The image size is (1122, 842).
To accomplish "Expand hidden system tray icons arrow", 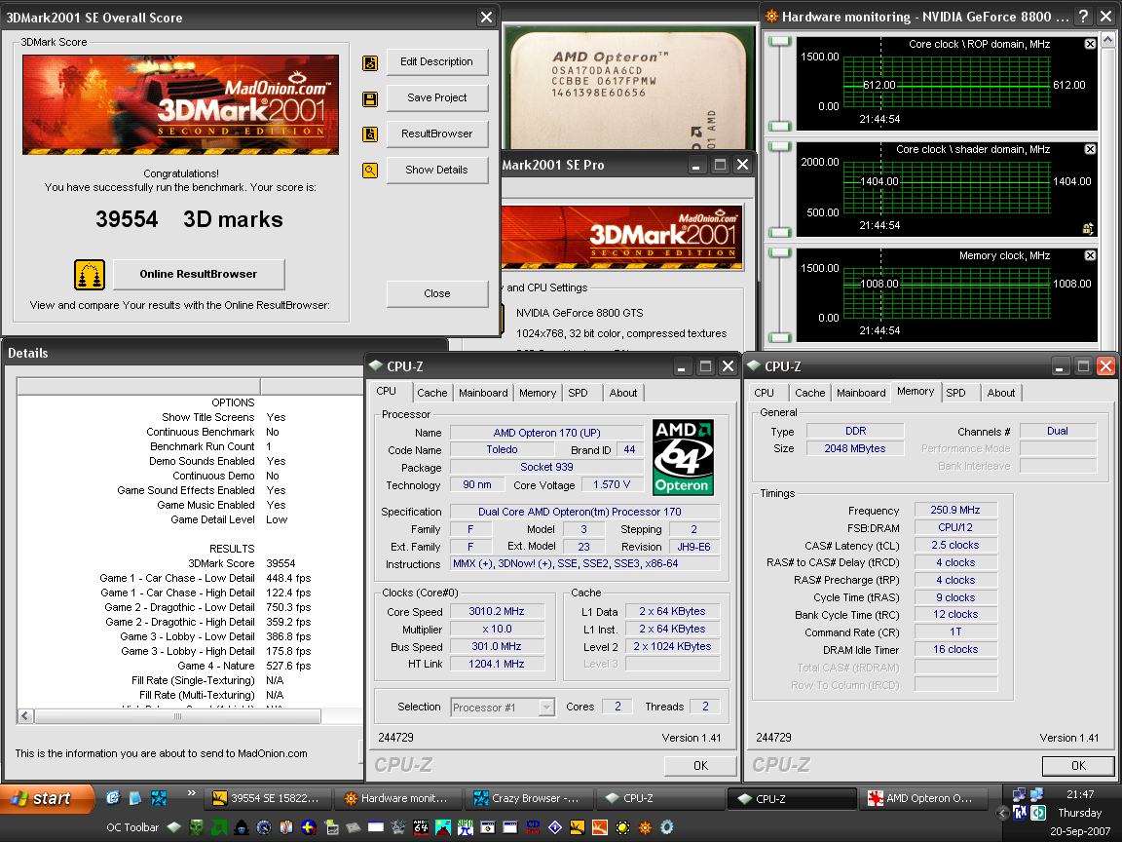I will (x=1002, y=814).
